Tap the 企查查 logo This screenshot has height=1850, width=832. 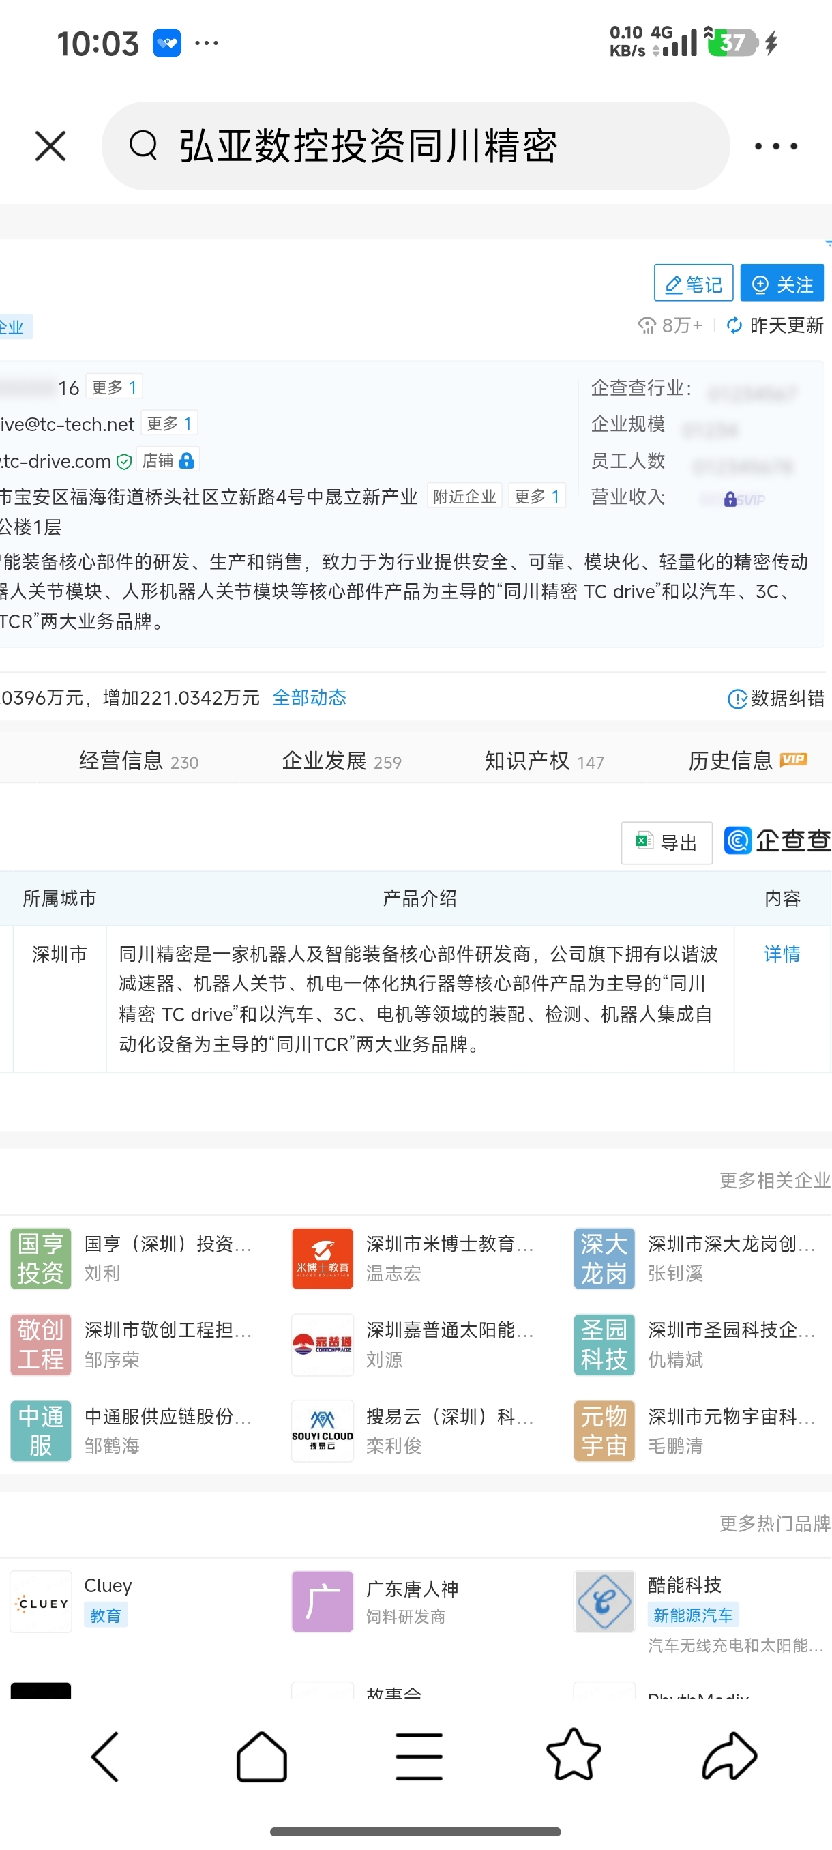pyautogui.click(x=777, y=840)
